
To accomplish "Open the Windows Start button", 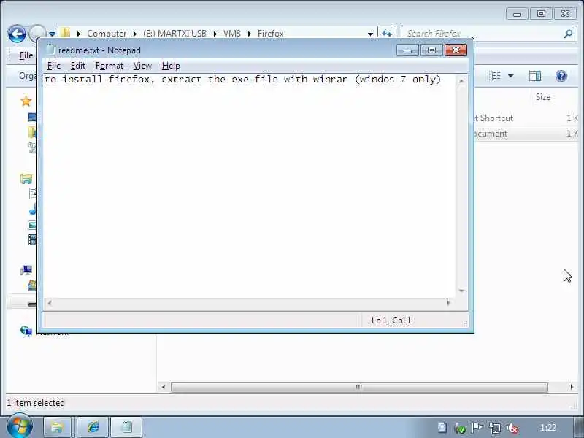I will pos(19,427).
